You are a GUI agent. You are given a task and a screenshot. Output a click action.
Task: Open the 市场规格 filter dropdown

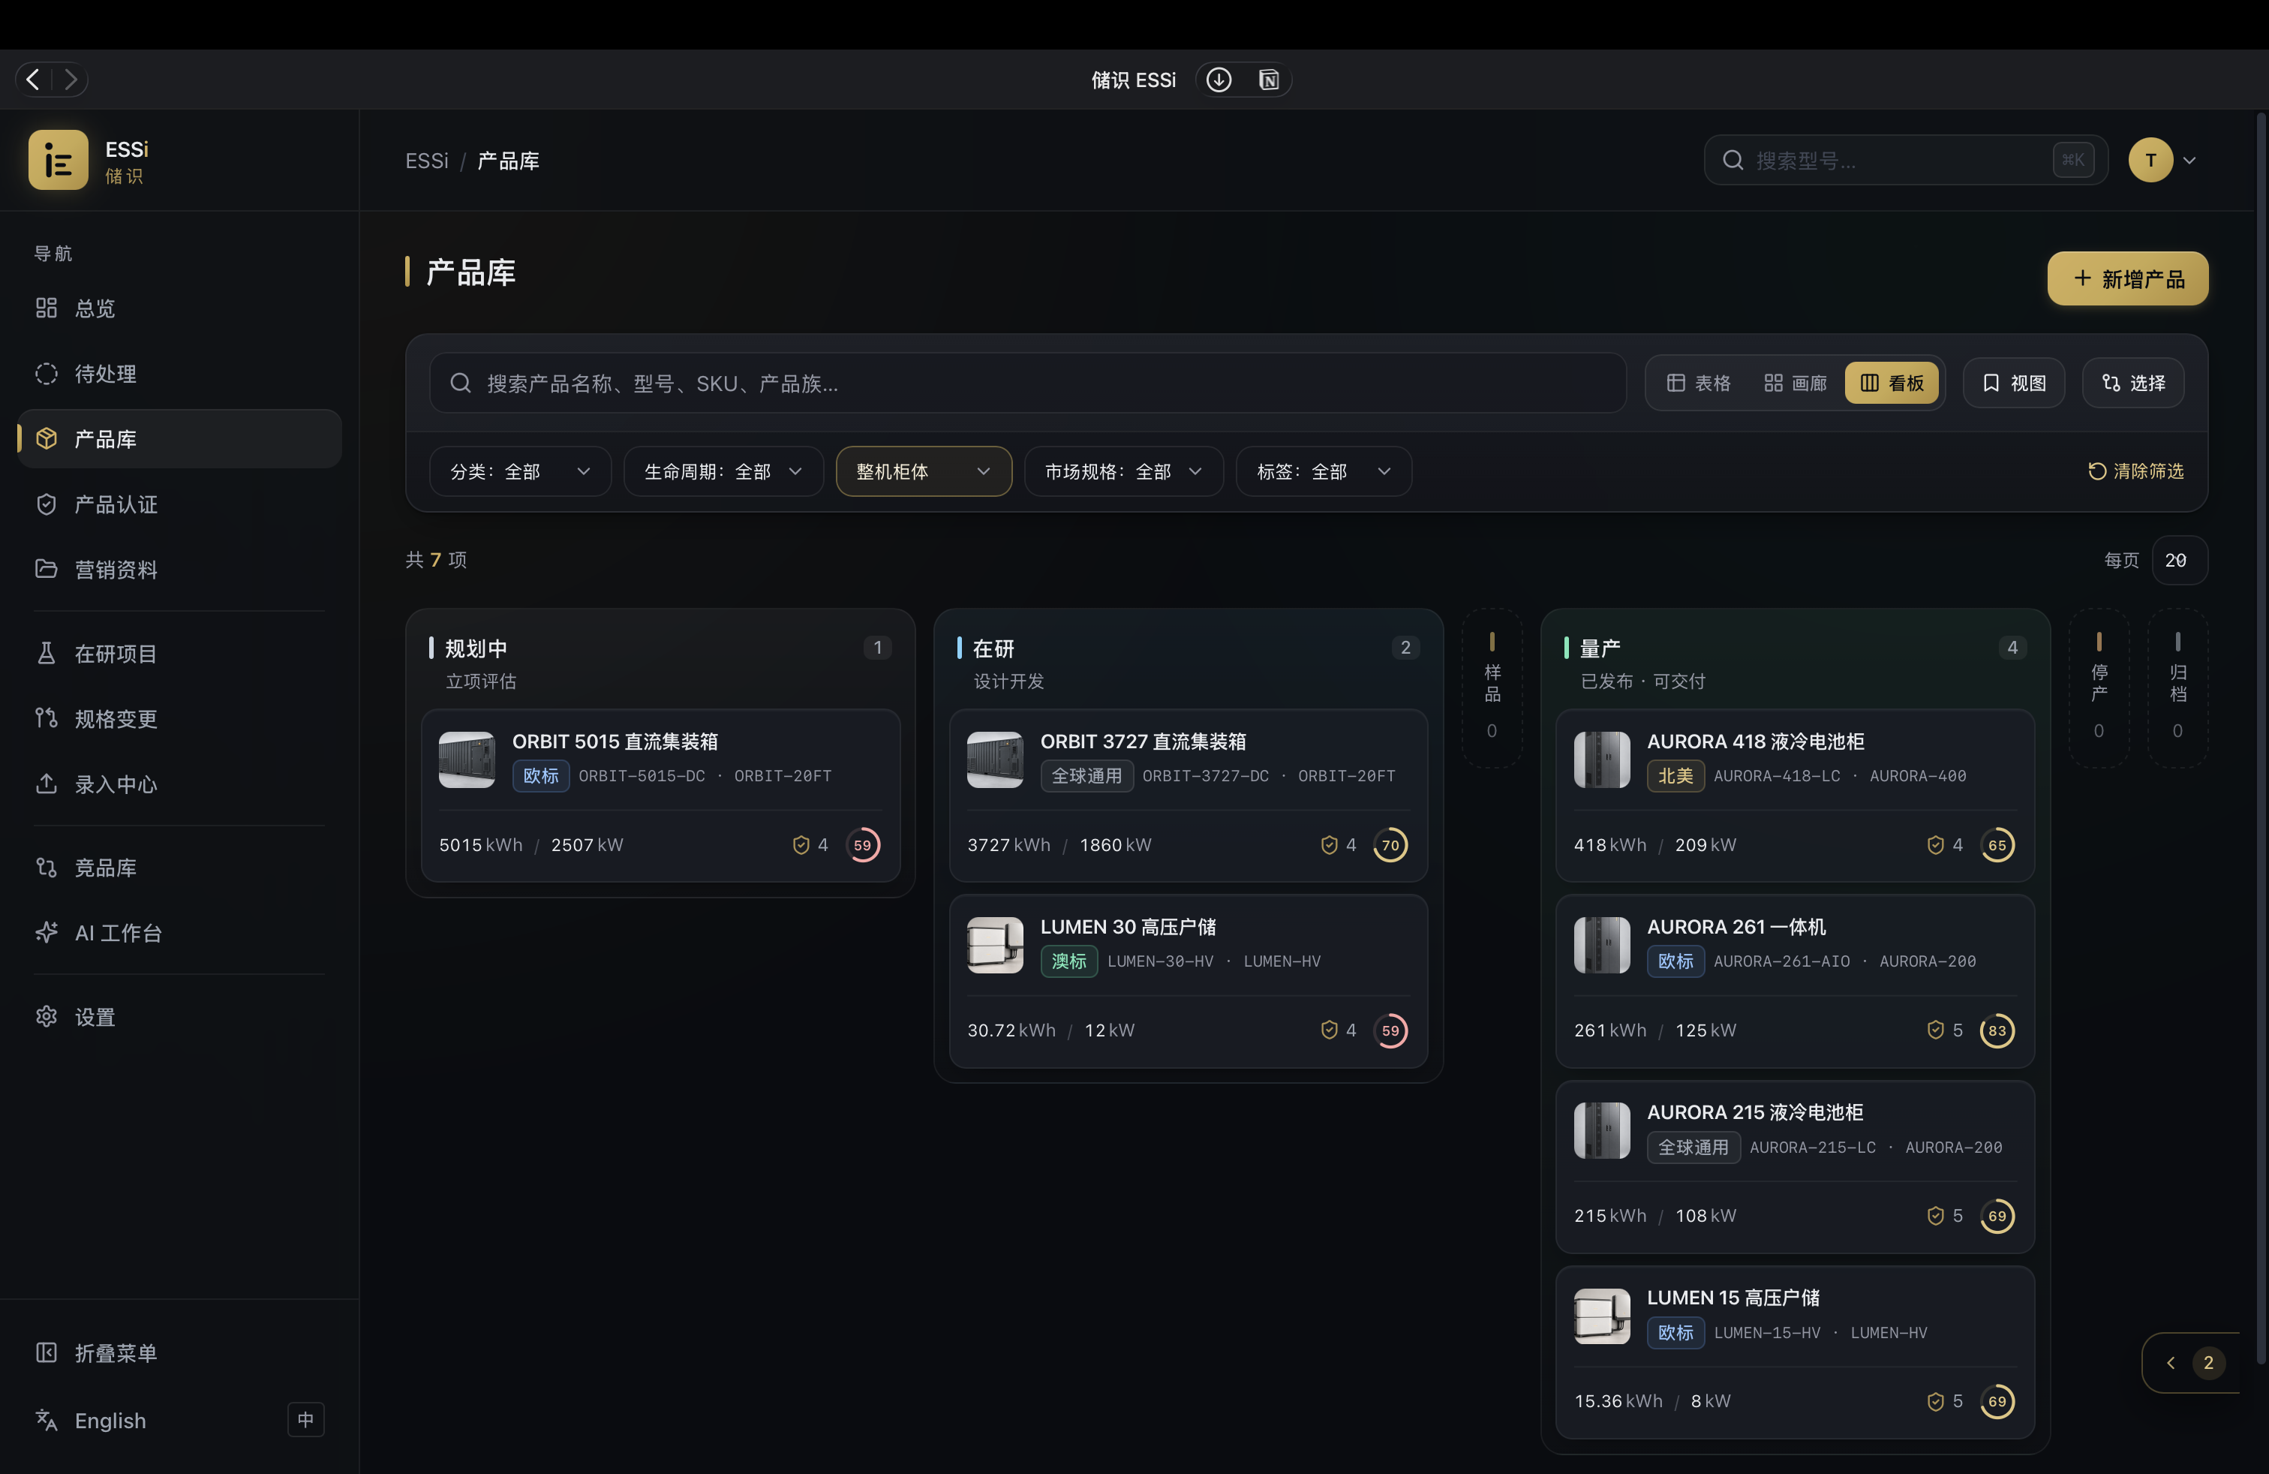[x=1124, y=472]
